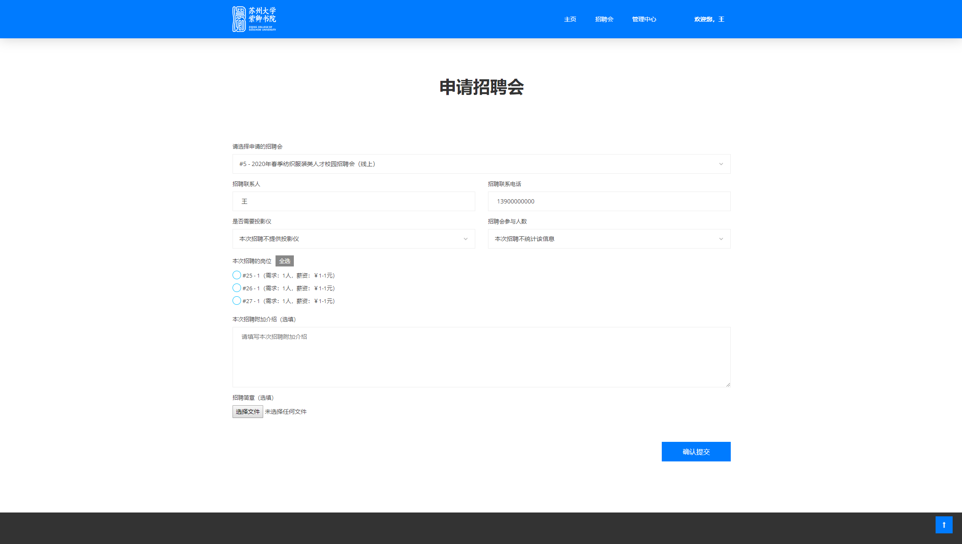The height and width of the screenshot is (544, 962).
Task: Click the 招聘联系电话 phone input field
Action: tap(609, 201)
